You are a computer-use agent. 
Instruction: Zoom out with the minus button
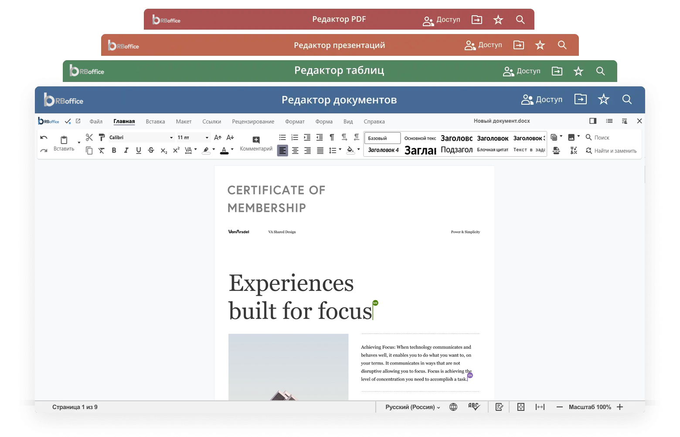[560, 407]
